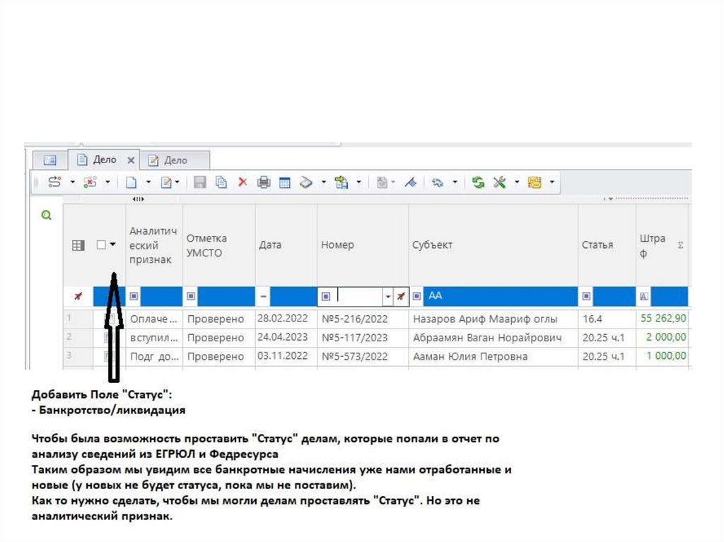Screen dimensions: 724x542
Task: Click the Save floppy disk icon
Action: [200, 182]
